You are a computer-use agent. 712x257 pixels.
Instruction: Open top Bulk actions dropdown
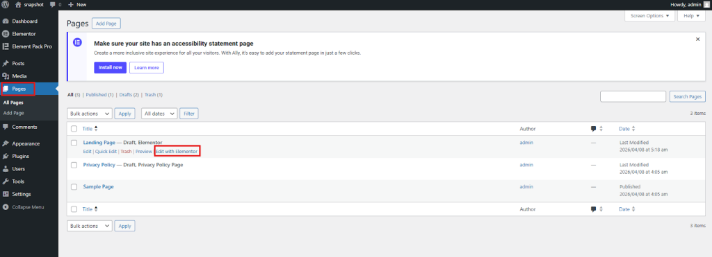(90, 114)
